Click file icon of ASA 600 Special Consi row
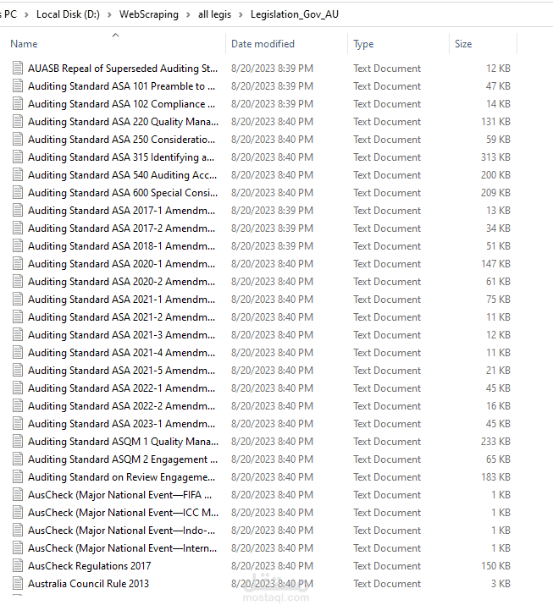553x616 pixels. tap(18, 193)
